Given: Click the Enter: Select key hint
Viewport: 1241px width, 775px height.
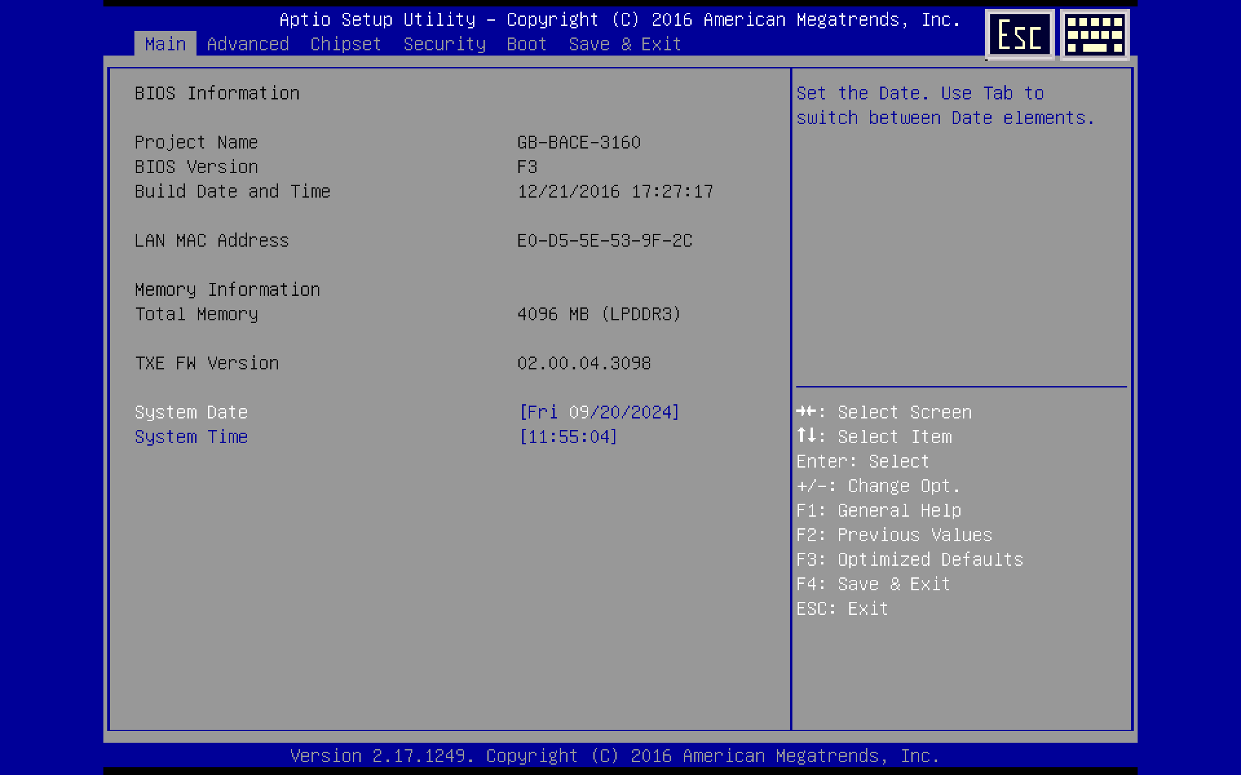Looking at the screenshot, I should (x=863, y=461).
